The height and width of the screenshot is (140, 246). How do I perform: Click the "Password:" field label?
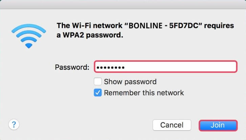(72, 67)
